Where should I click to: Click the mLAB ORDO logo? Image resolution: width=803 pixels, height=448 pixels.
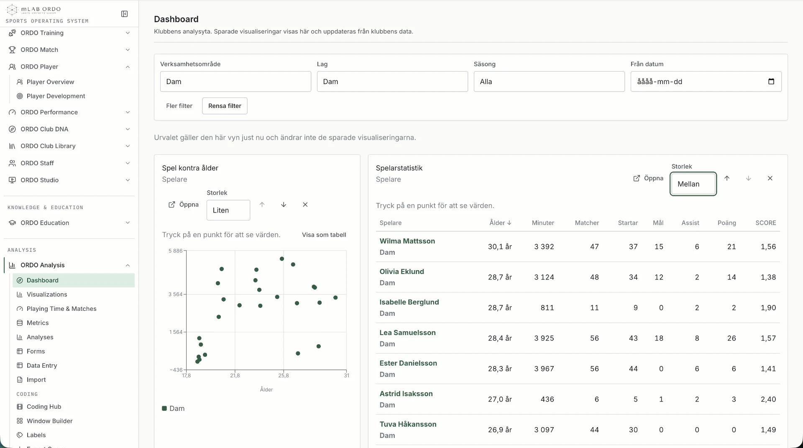click(34, 9)
